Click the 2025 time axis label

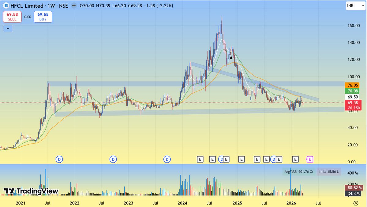237,203
